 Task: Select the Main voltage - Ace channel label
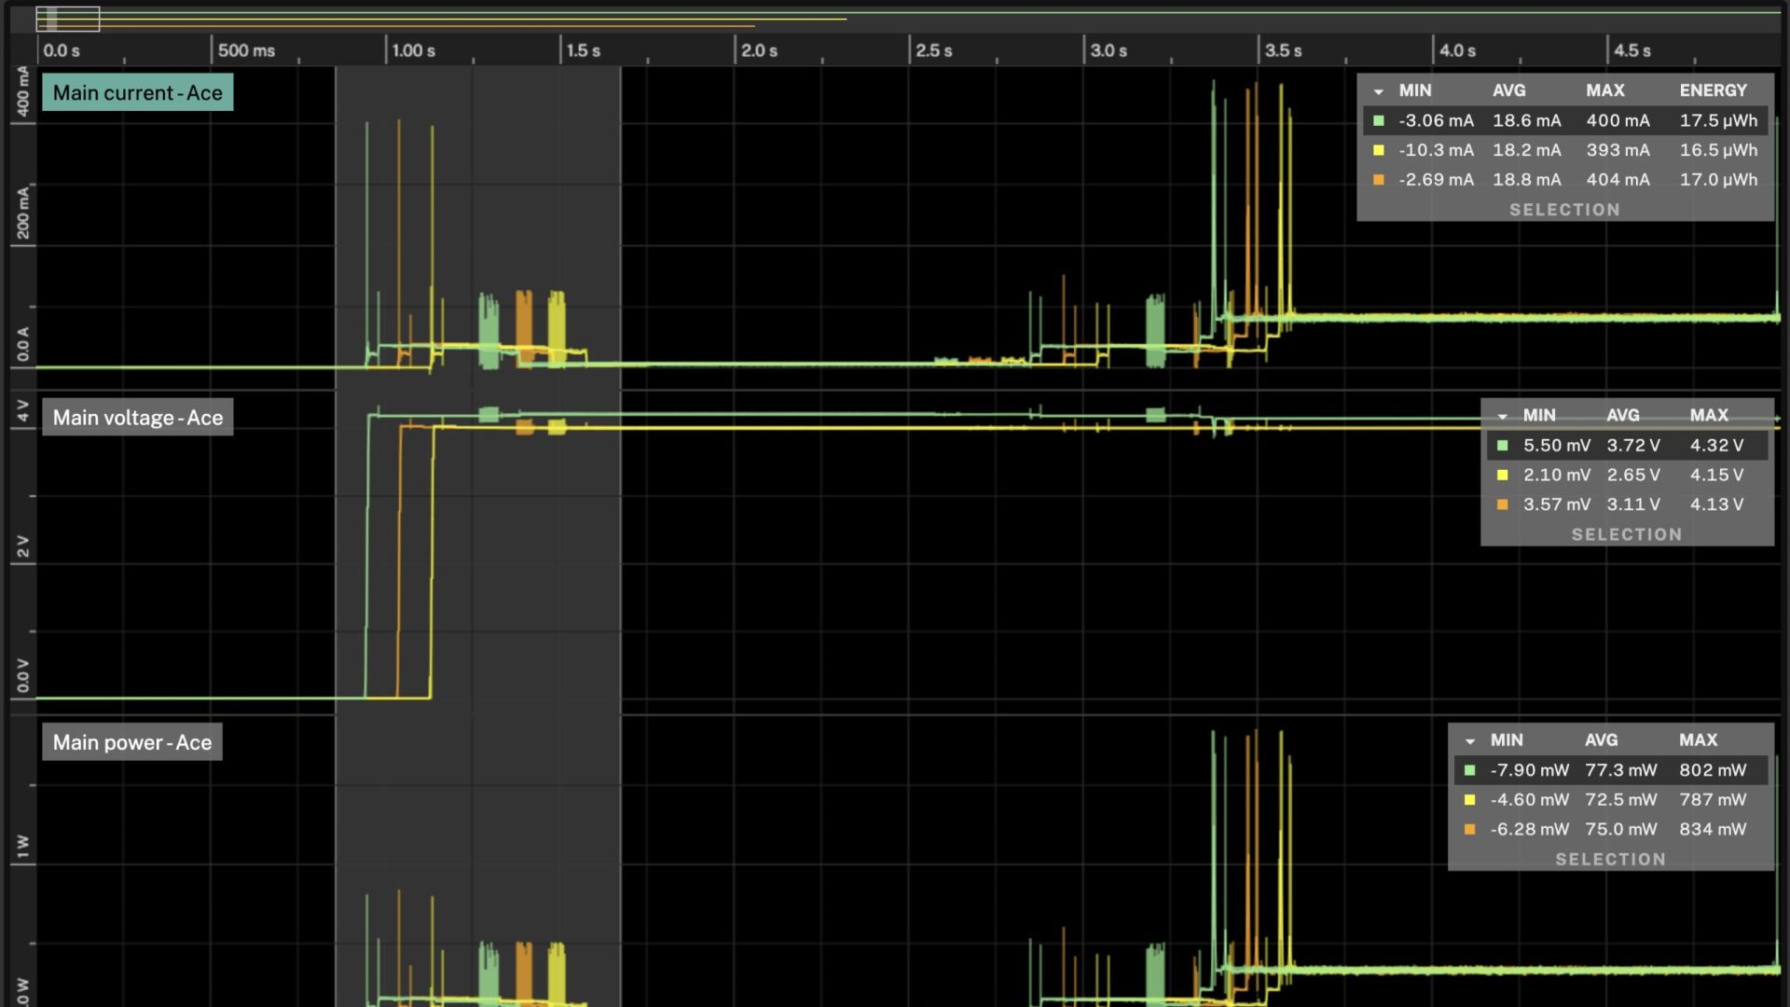tap(137, 418)
